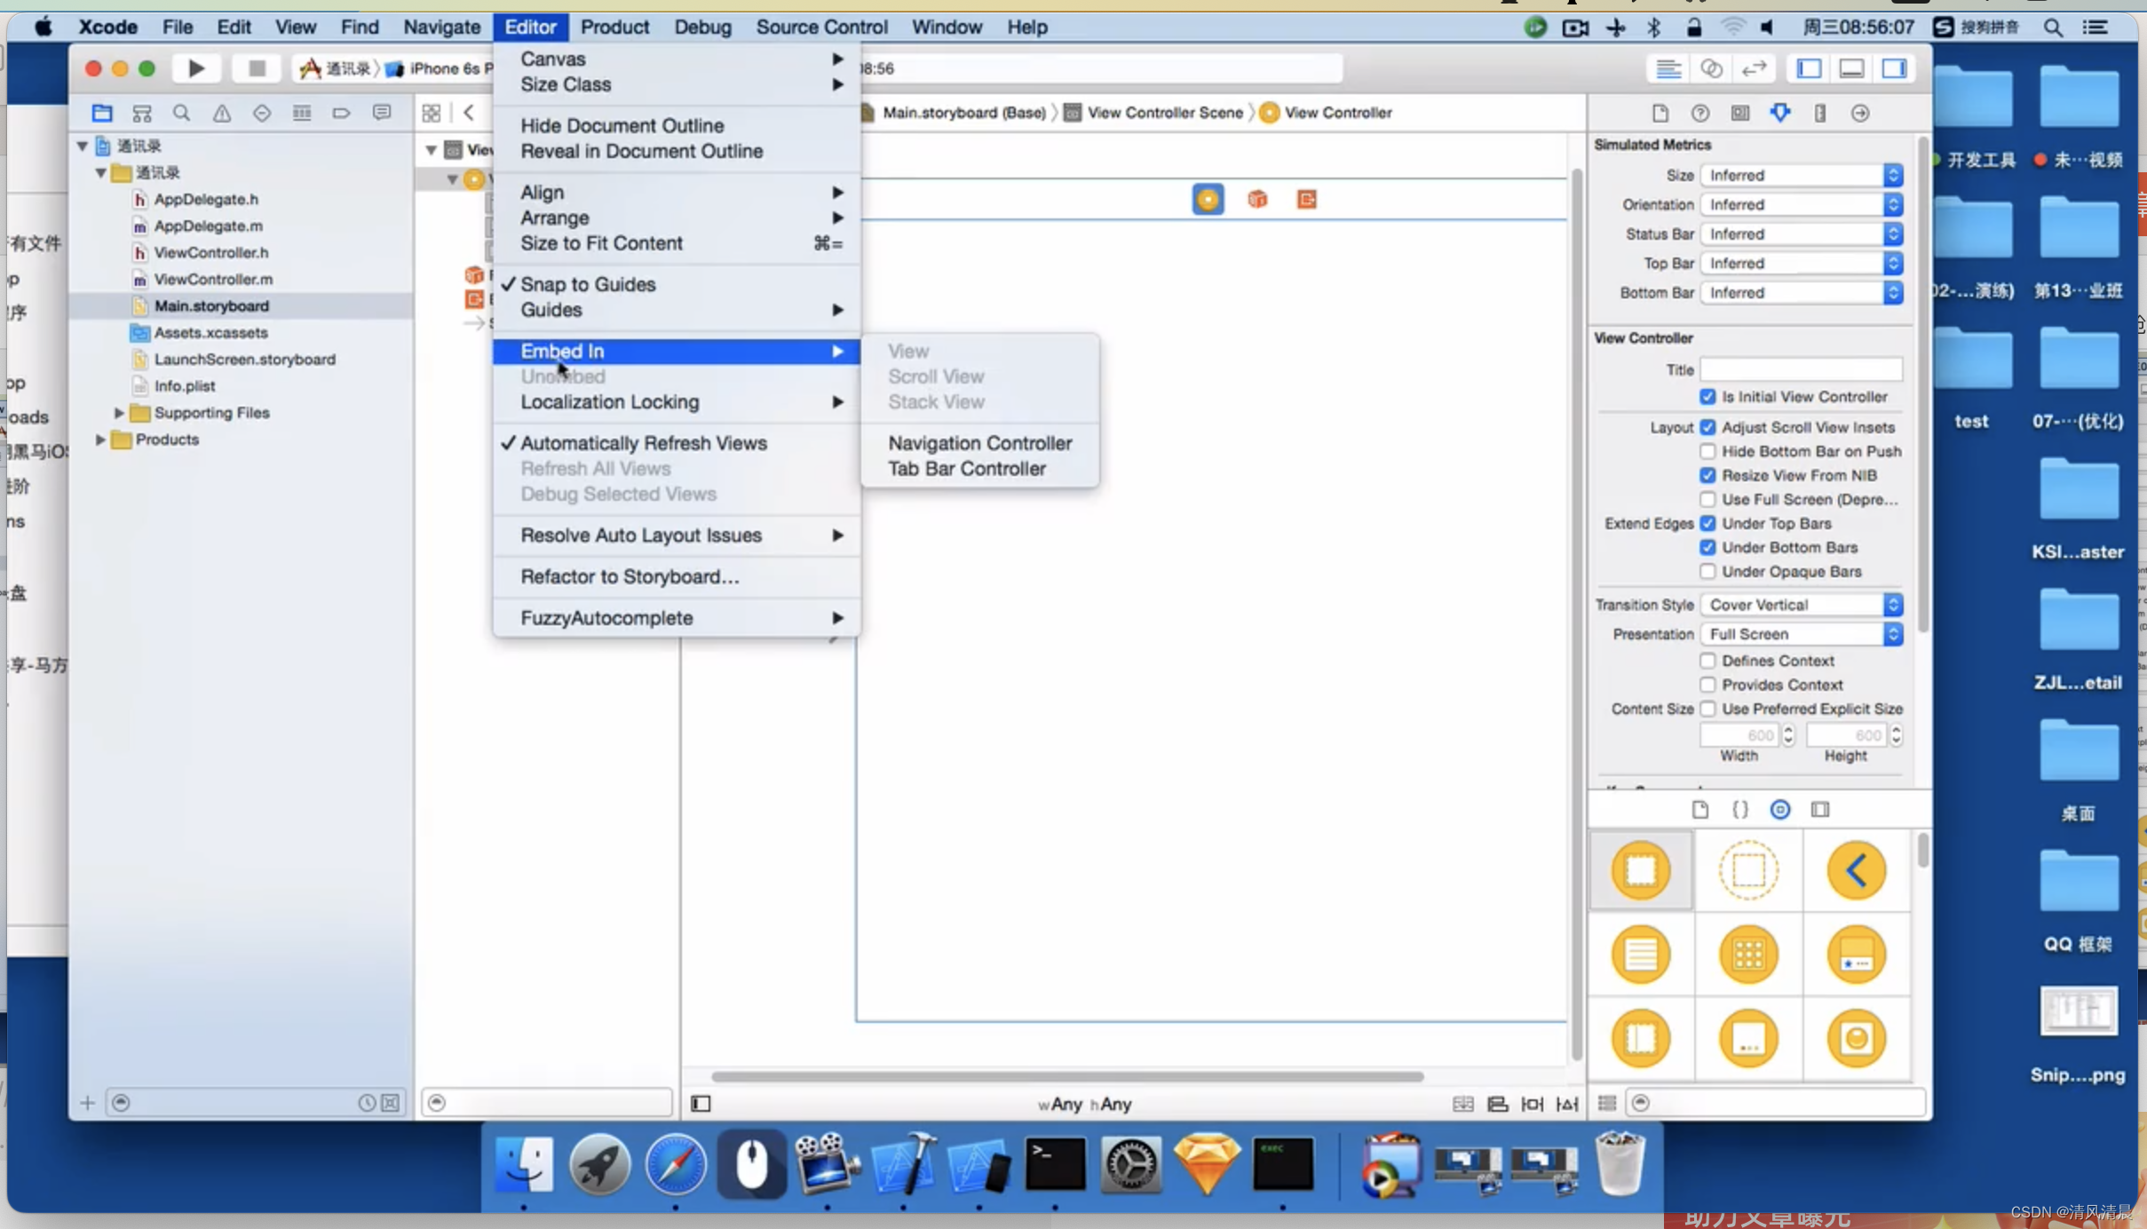Open Resolve Auto Layout Issues submenu
The image size is (2147, 1229).
(x=677, y=535)
